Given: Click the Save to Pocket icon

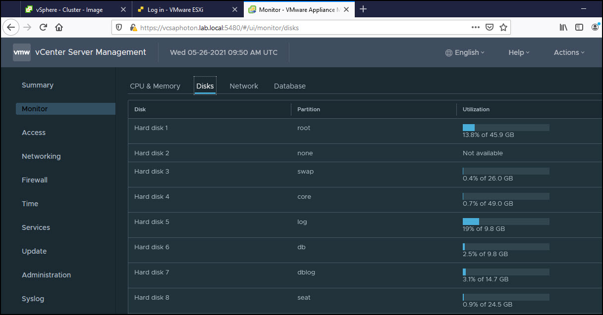Looking at the screenshot, I should tap(490, 28).
